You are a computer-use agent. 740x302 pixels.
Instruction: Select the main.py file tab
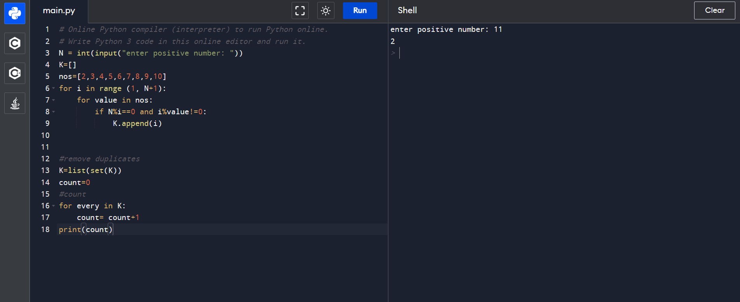pyautogui.click(x=59, y=11)
